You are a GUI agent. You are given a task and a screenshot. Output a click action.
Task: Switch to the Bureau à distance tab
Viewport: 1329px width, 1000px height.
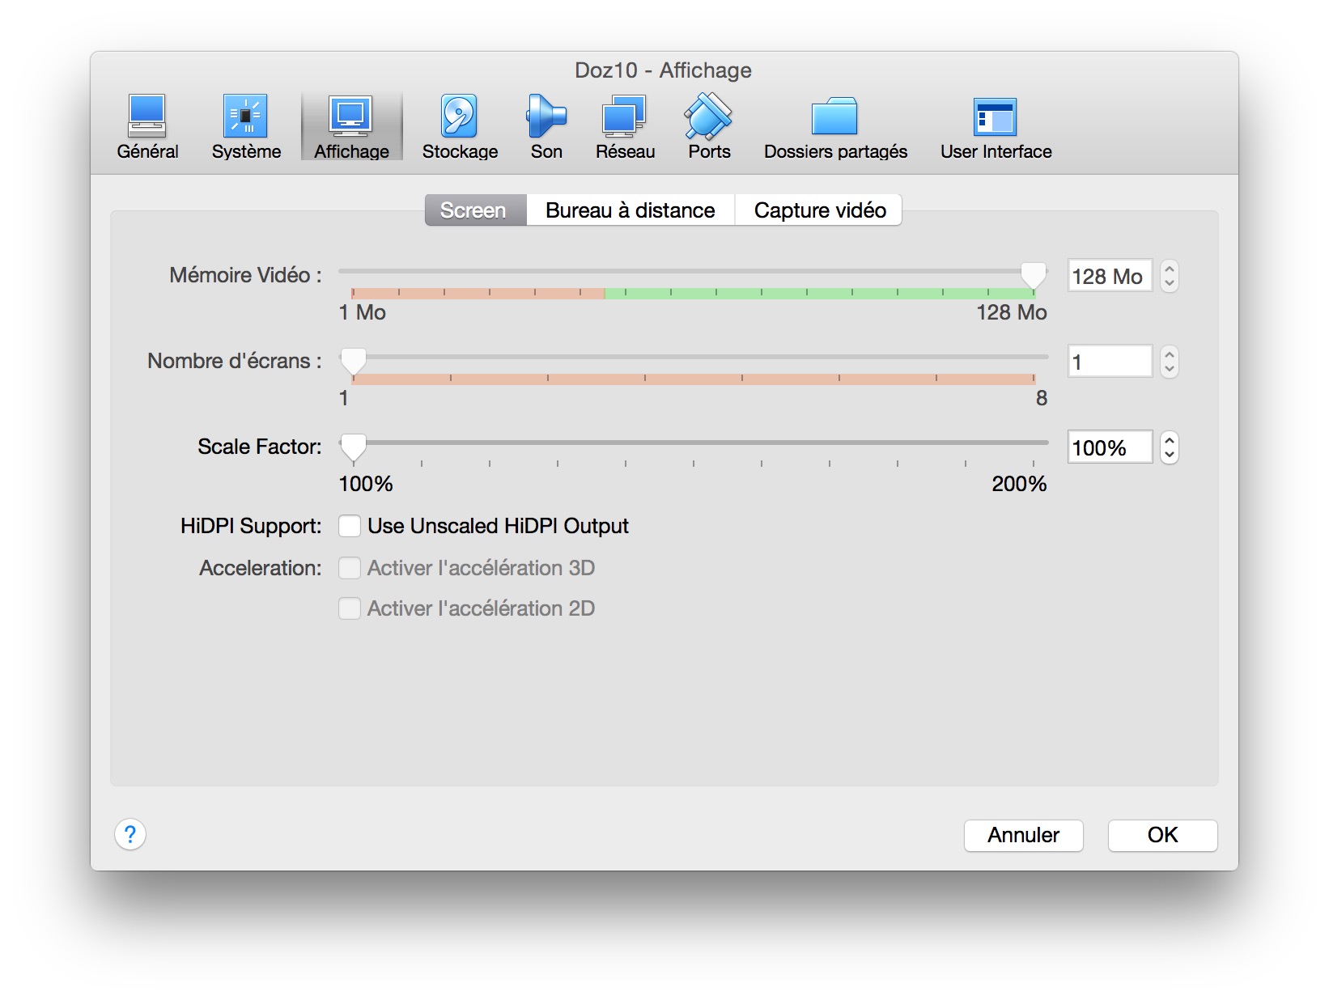coord(631,210)
